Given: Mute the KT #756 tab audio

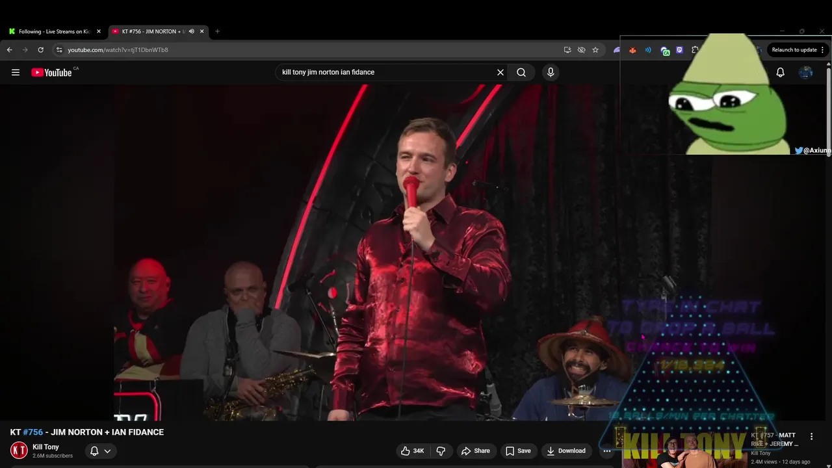Looking at the screenshot, I should pyautogui.click(x=191, y=31).
